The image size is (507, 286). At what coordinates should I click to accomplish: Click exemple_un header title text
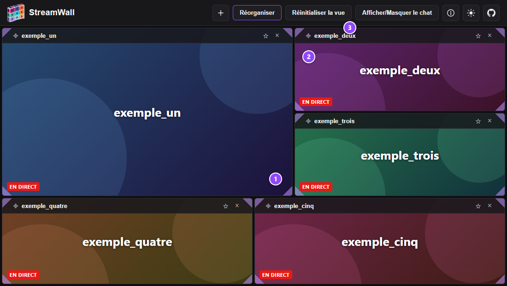click(39, 36)
